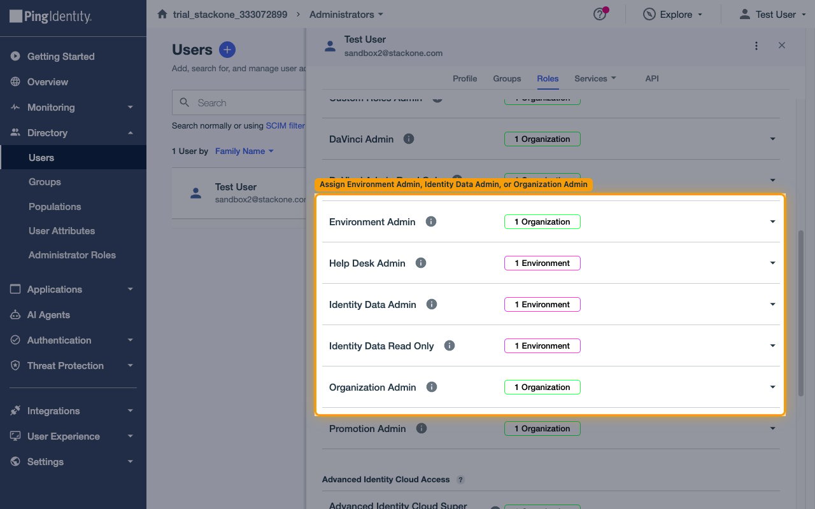
Task: Open Administrator Roles in the sidebar
Action: [x=73, y=254]
